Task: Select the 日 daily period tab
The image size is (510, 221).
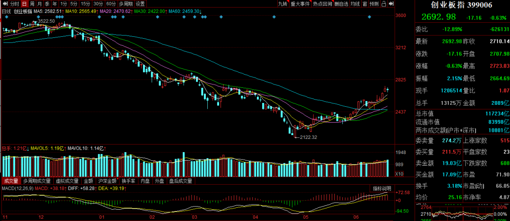Action: tap(25, 4)
